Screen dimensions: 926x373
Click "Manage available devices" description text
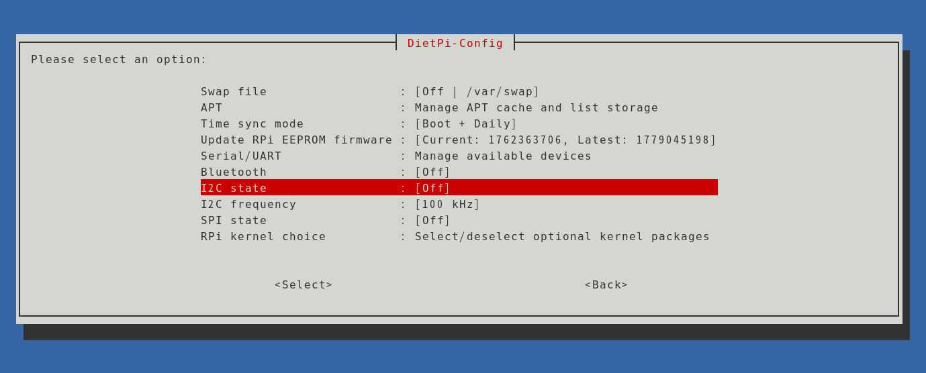(x=504, y=156)
